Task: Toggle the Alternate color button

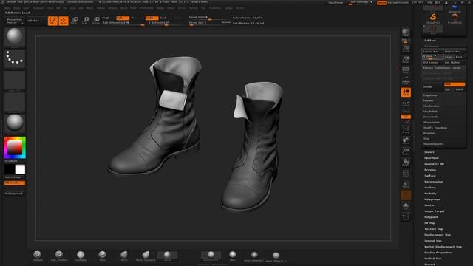Action: 15,183
